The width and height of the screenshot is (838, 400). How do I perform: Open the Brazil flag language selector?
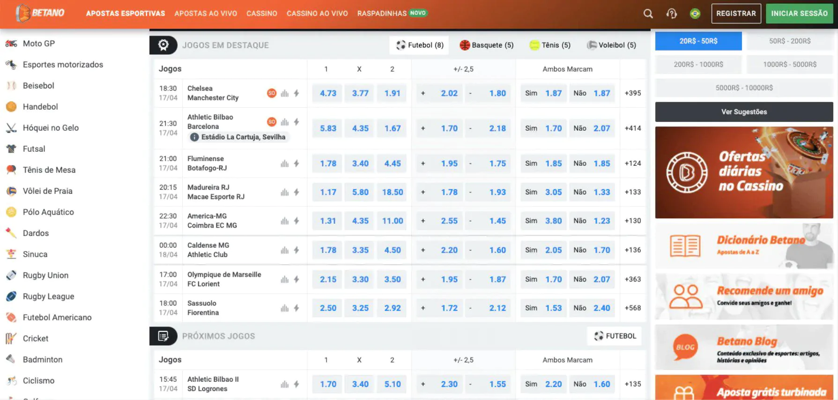coord(695,14)
